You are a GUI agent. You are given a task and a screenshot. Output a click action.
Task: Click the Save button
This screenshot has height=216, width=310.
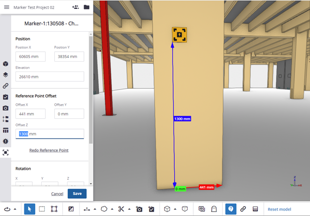77,194
